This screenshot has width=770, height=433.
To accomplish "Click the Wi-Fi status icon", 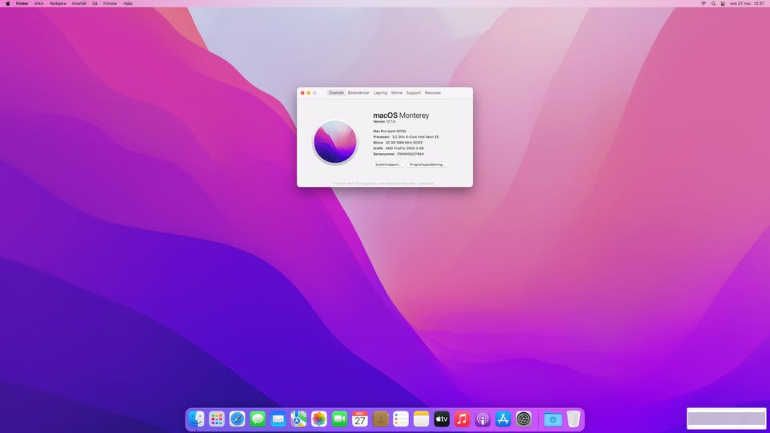I will [703, 3].
